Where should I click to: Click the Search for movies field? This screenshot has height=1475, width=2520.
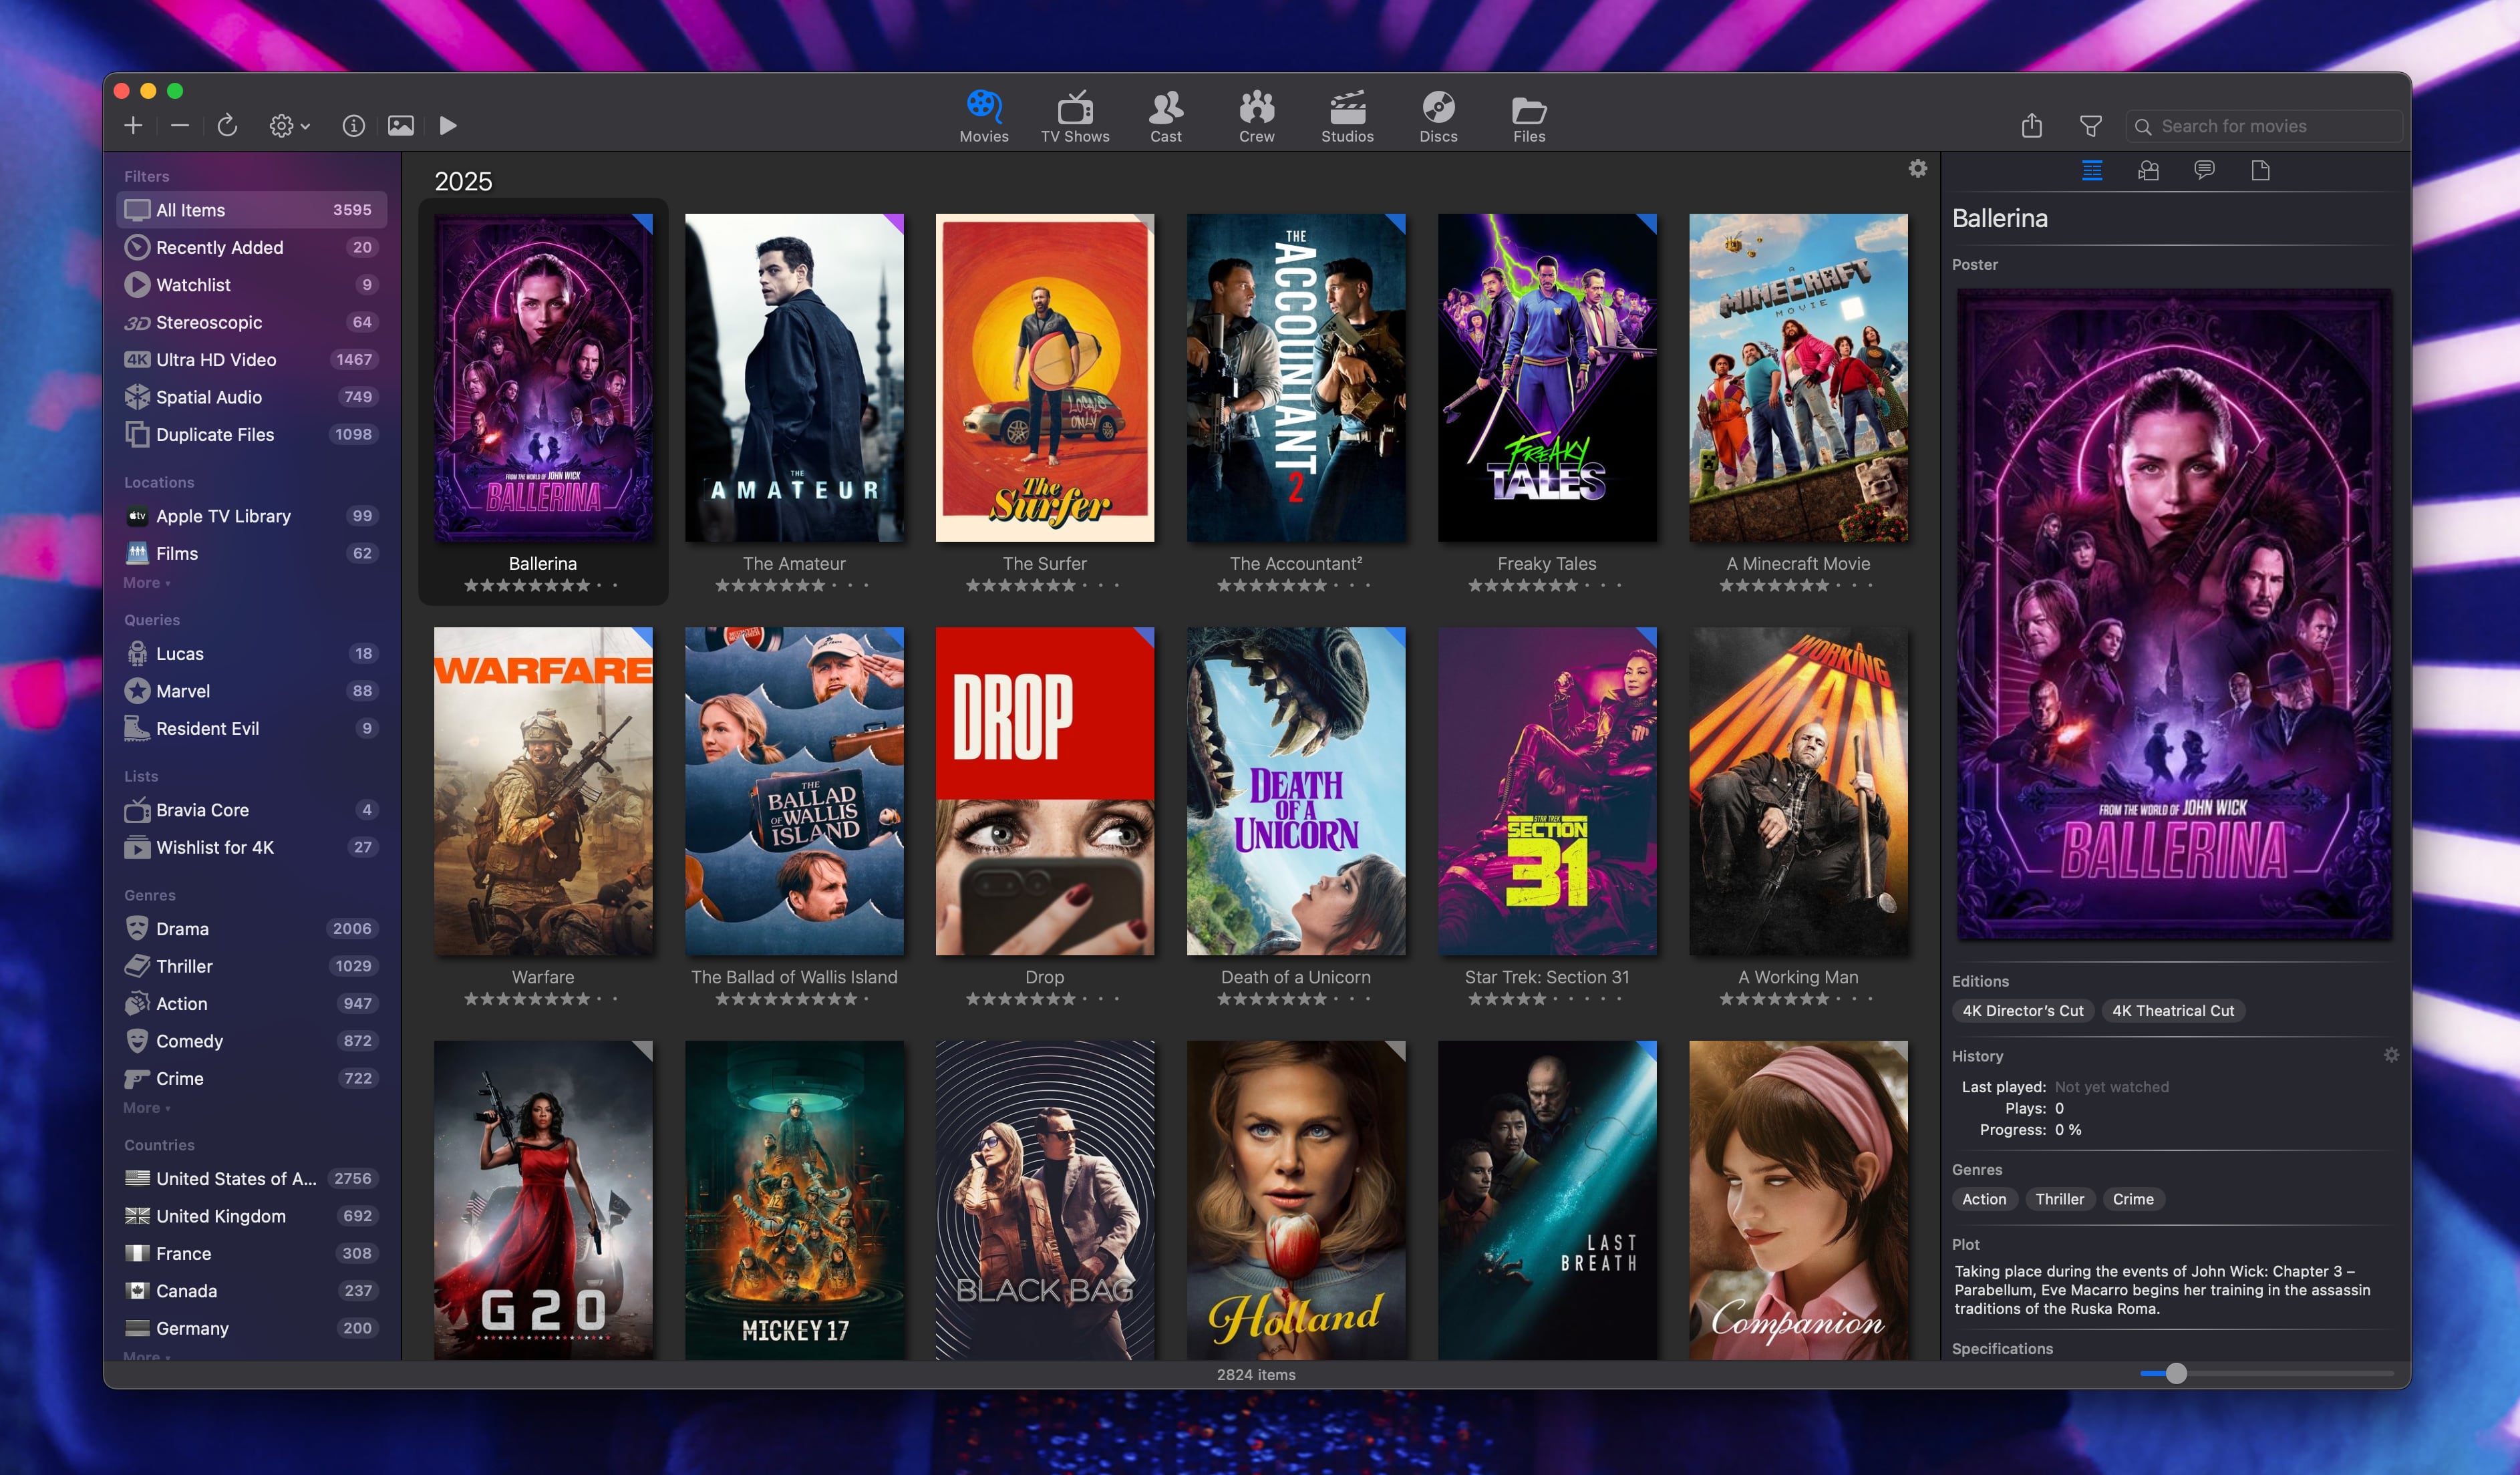2263,126
